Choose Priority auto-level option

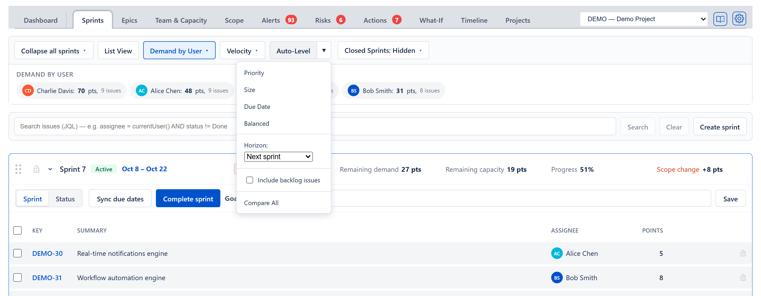[x=284, y=73]
